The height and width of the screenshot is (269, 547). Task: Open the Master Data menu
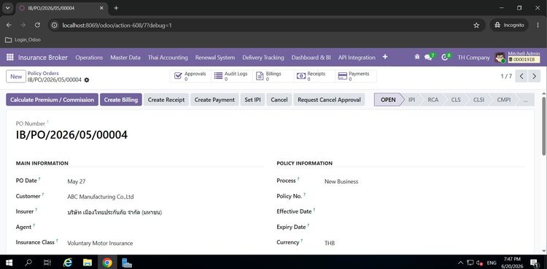(125, 57)
